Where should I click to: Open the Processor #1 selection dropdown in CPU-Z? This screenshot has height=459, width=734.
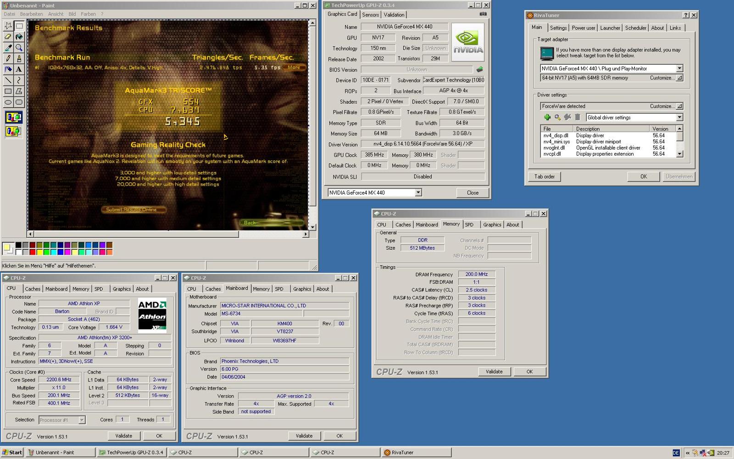82,420
